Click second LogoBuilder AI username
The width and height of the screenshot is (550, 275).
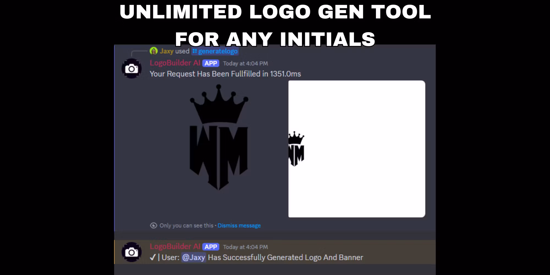point(175,247)
